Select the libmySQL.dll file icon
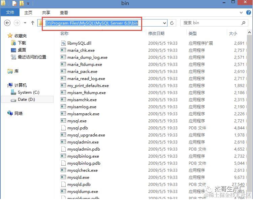Screen dimensions: 253x200 point(63,43)
